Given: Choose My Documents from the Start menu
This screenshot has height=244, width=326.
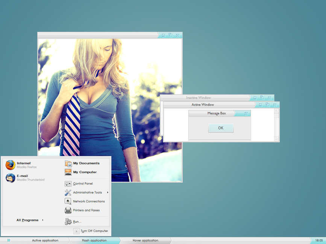Looking at the screenshot, I should (86, 164).
